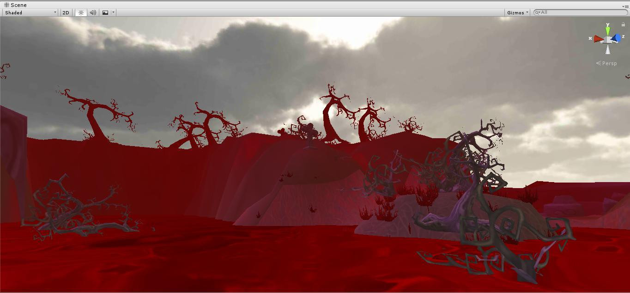Image resolution: width=630 pixels, height=293 pixels.
Task: Open the Shaded draw mode dropdown
Action: (x=30, y=12)
